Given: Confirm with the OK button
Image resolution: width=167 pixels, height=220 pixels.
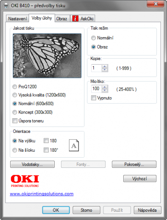Looking at the screenshot, I should click(56, 210).
